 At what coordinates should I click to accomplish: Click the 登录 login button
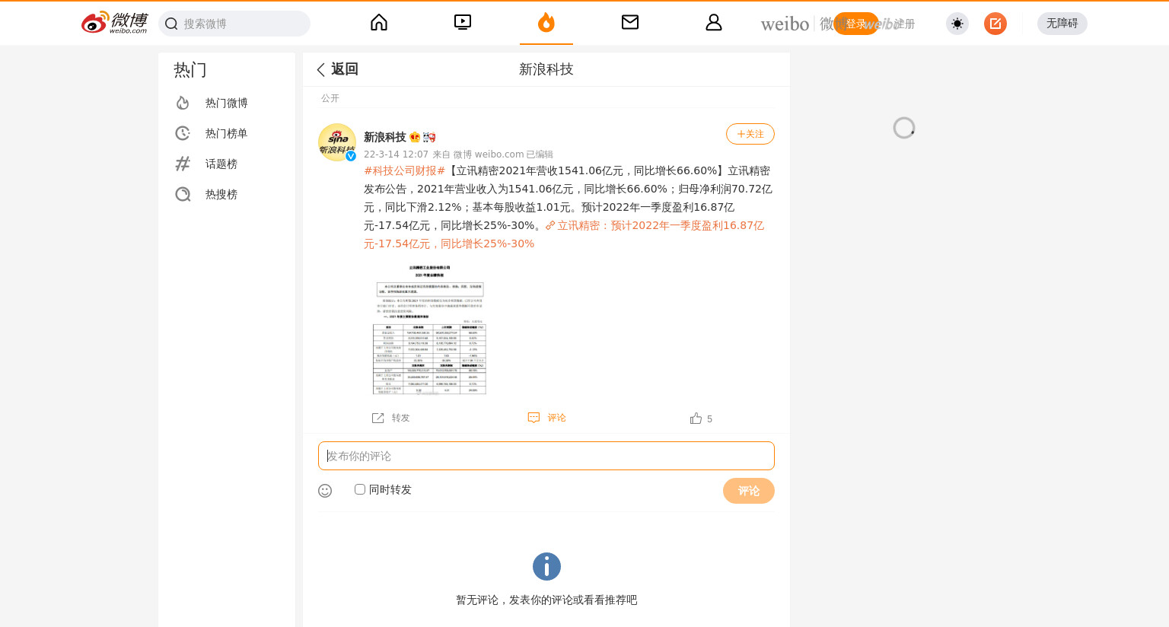856,24
